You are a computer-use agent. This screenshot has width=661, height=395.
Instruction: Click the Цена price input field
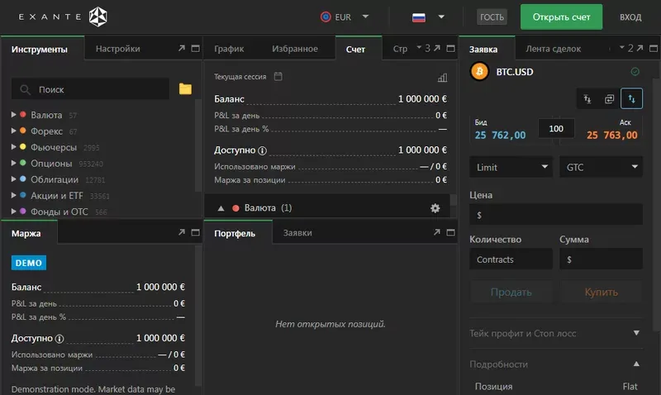pos(556,215)
